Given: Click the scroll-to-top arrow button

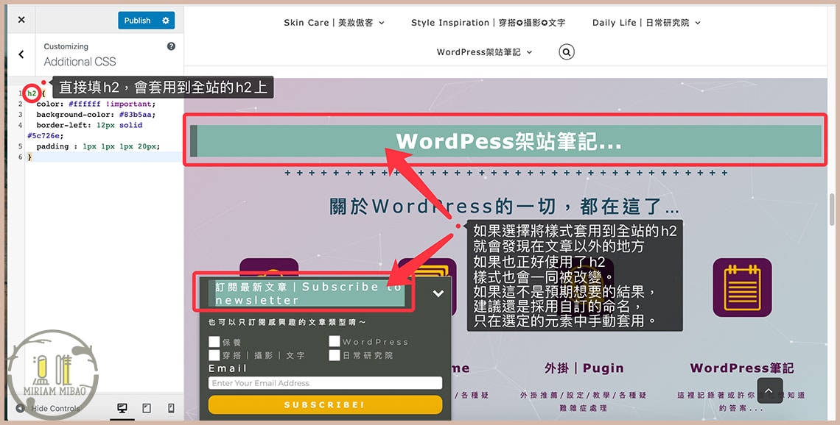Looking at the screenshot, I should [770, 390].
